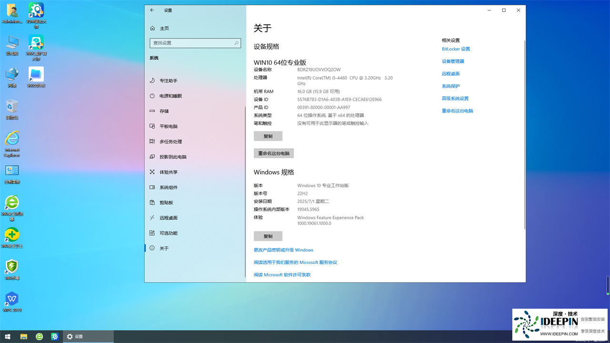Open 设备管理器 under 相关设置
610x343 pixels.
pyautogui.click(x=452, y=61)
